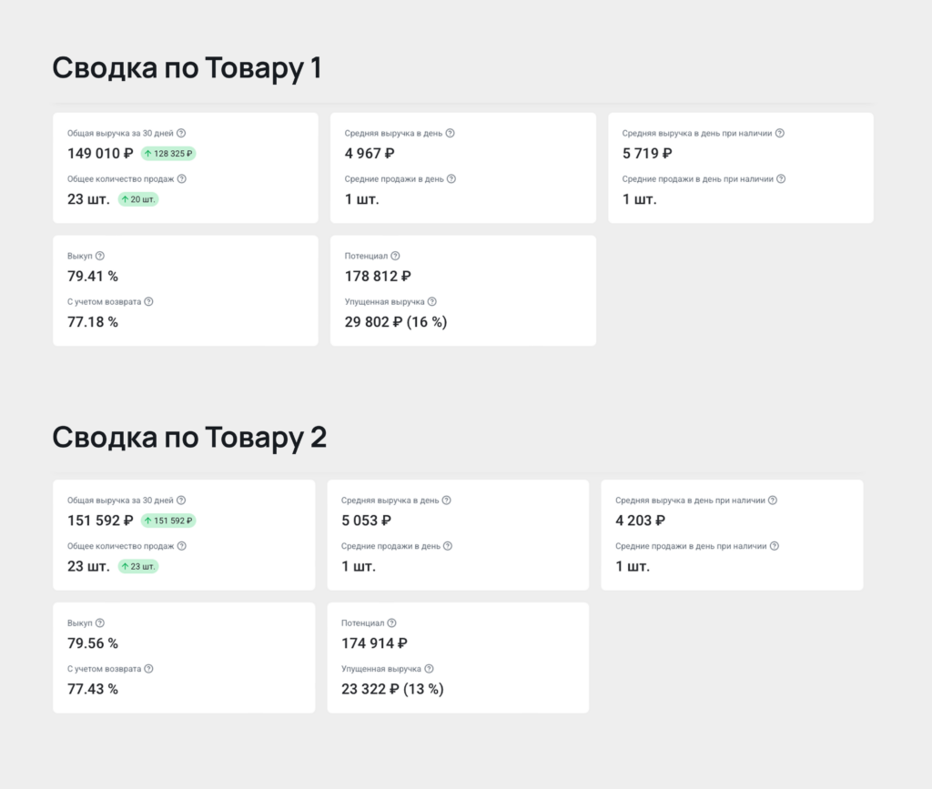Click the "Выкуп" card for Товар 2
The image size is (932, 789).
coord(186,657)
